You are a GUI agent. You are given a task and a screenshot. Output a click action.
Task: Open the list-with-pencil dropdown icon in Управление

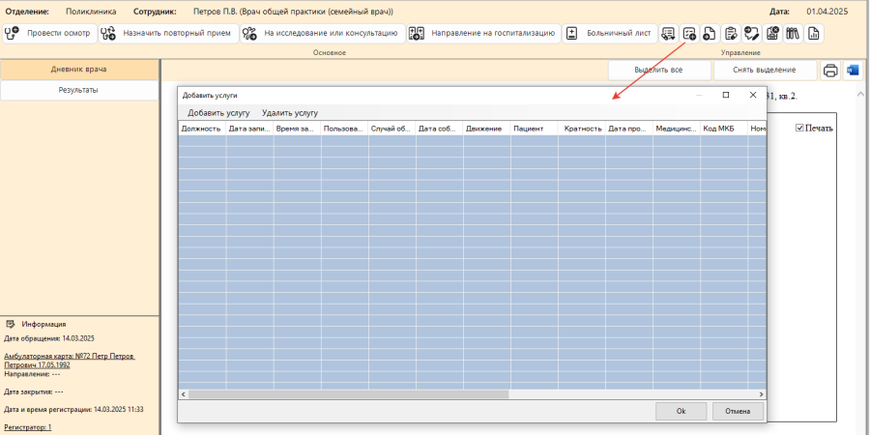tap(669, 33)
